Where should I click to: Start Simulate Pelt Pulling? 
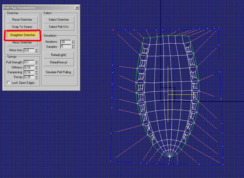(59, 72)
